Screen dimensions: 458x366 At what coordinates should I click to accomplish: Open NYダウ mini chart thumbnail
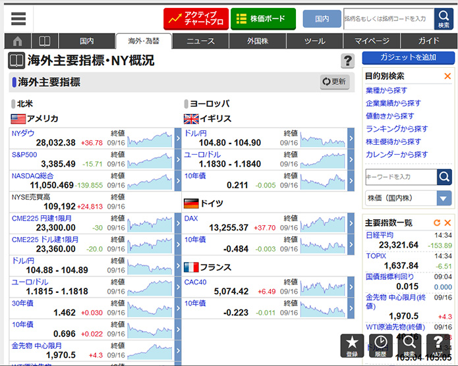(x=150, y=139)
